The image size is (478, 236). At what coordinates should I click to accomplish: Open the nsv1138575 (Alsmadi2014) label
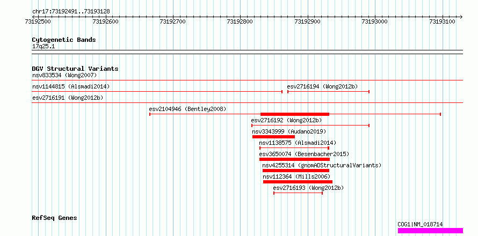coord(298,143)
